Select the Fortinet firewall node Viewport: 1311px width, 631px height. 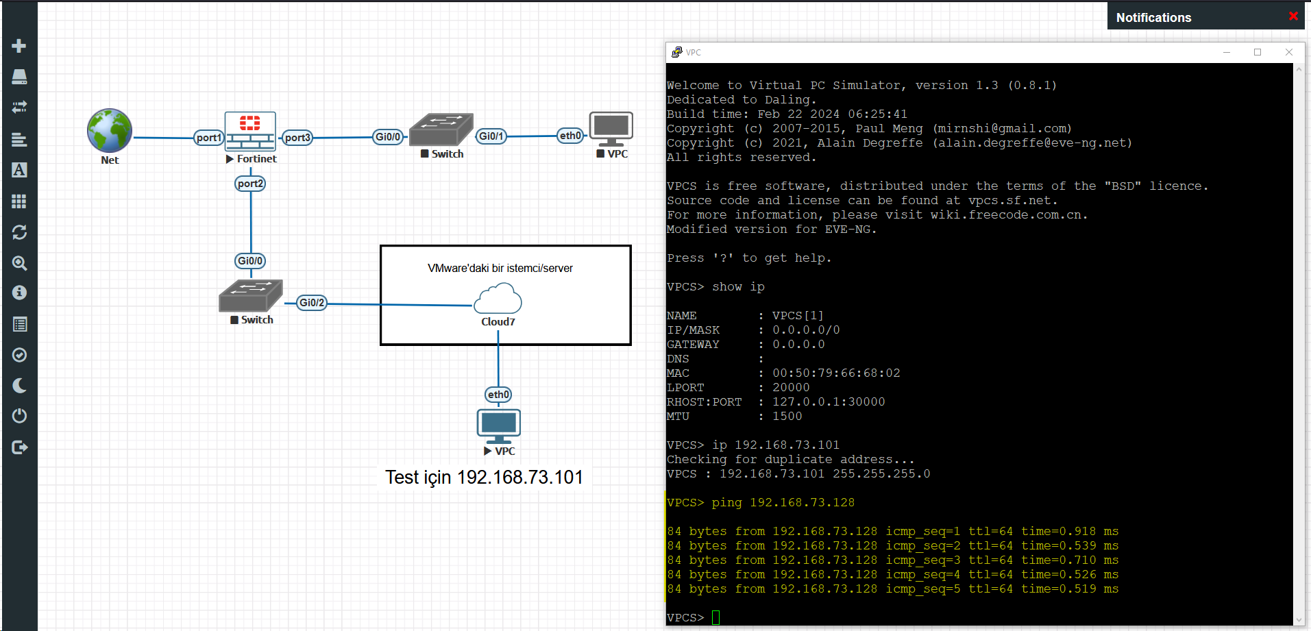point(250,130)
